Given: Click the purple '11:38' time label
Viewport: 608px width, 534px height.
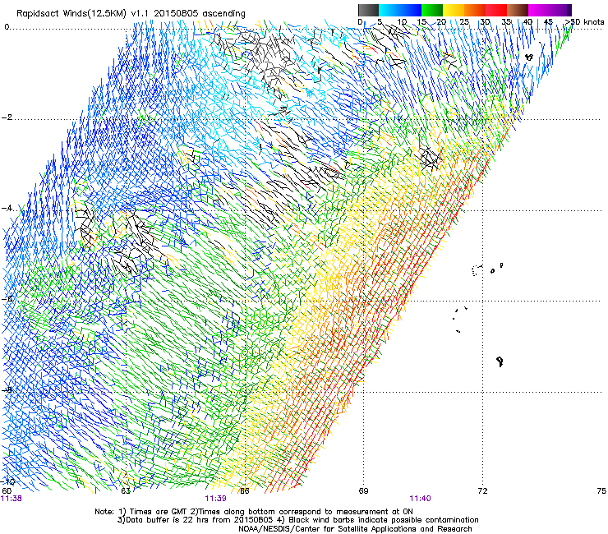Looking at the screenshot, I should pos(12,499).
